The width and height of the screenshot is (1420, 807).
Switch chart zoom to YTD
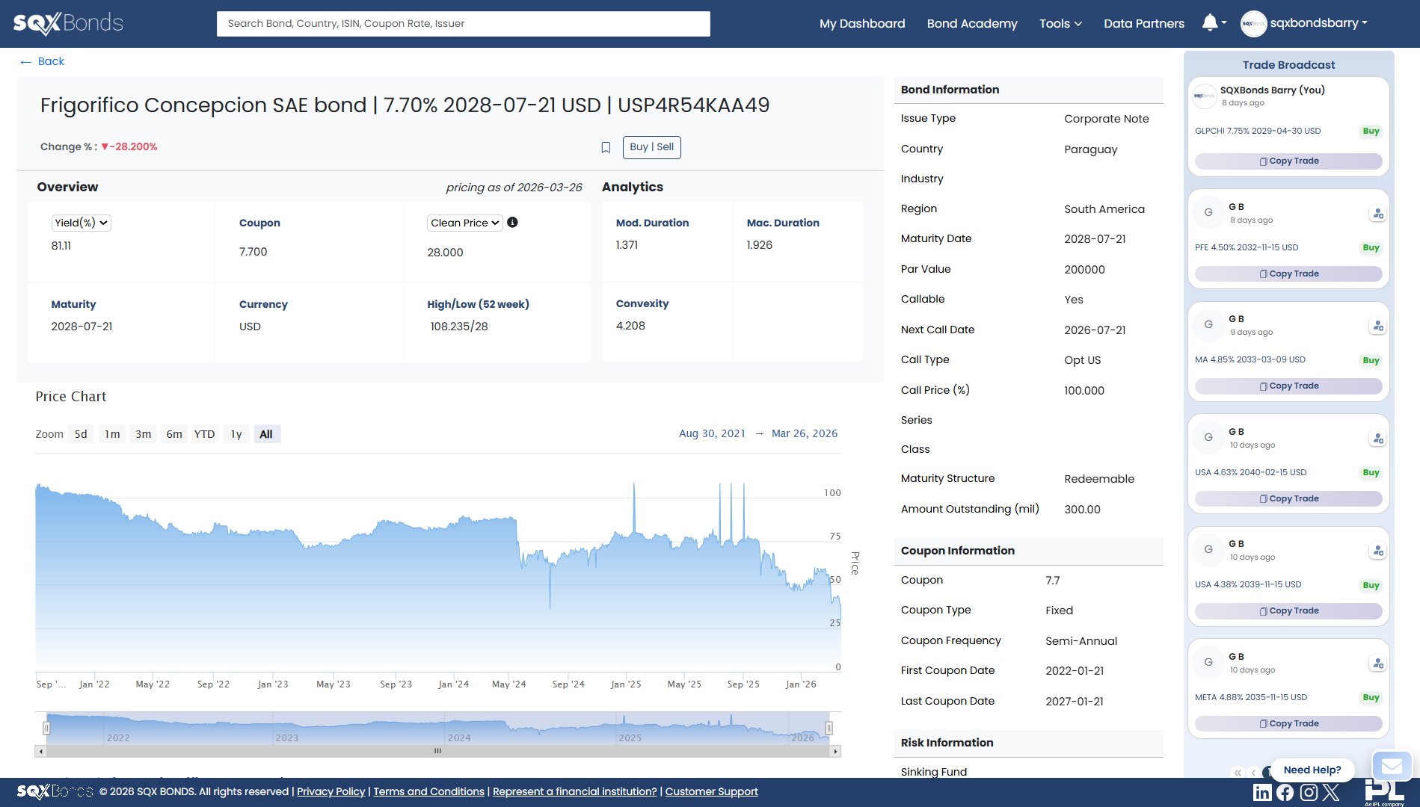[x=204, y=434]
